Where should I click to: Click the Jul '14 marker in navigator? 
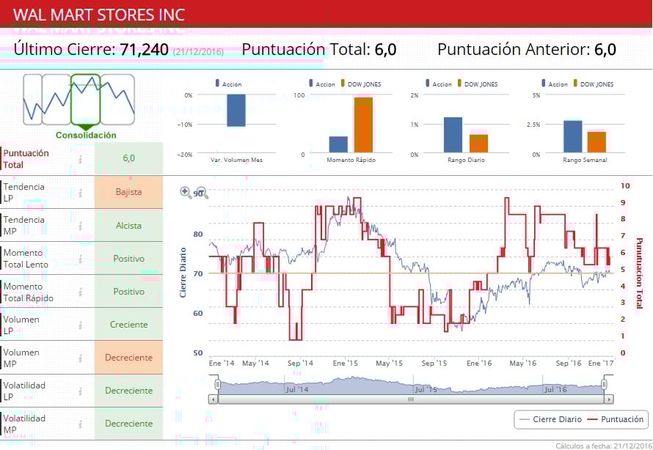(x=297, y=389)
